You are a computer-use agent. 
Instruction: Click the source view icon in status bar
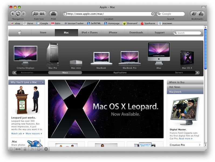coord(18,149)
